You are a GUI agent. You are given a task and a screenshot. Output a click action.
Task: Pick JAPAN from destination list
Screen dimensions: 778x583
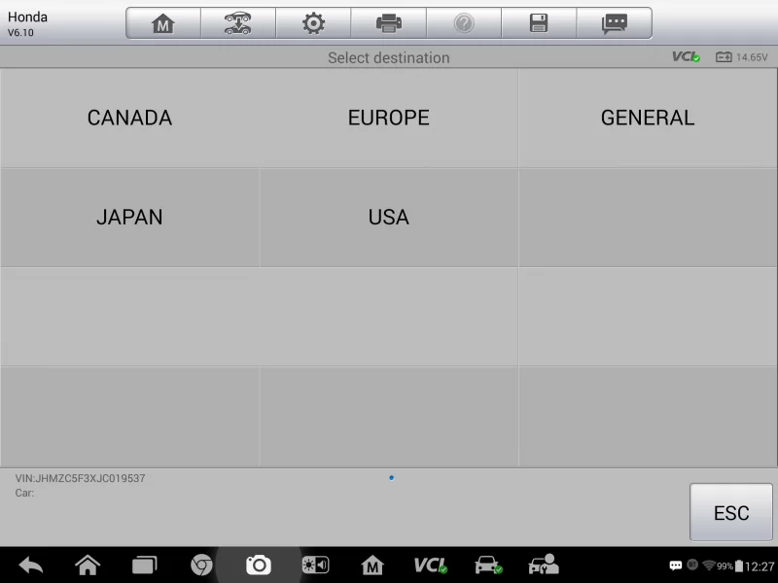coord(129,218)
